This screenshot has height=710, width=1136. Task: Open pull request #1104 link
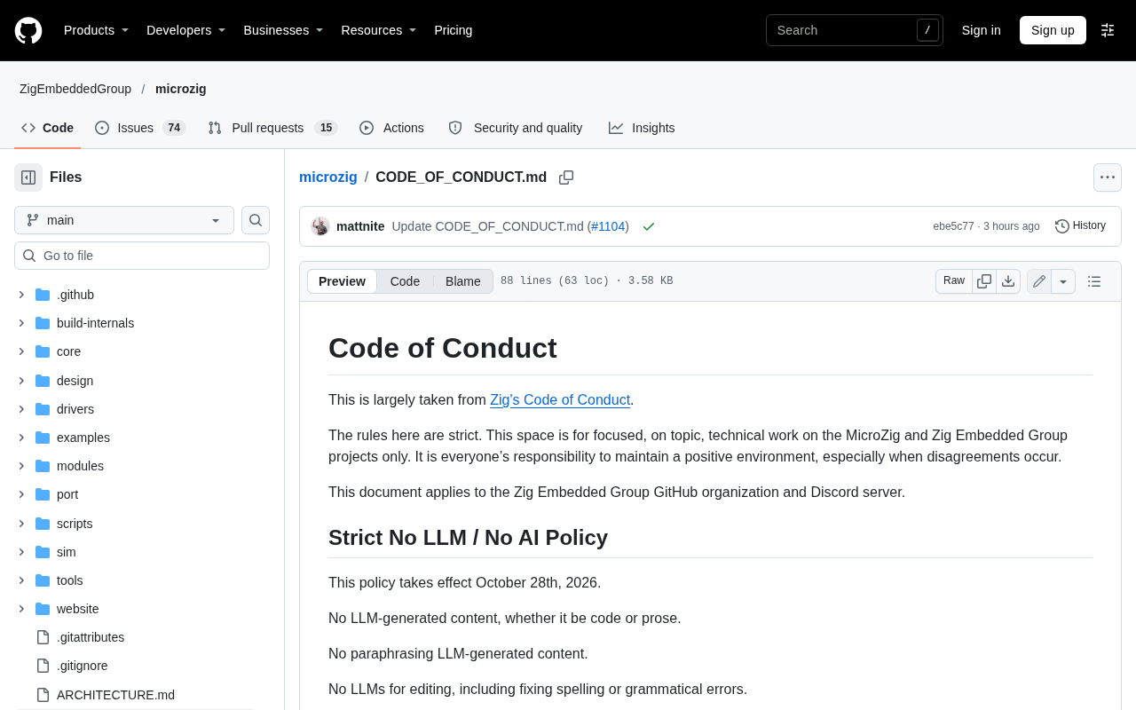(608, 226)
